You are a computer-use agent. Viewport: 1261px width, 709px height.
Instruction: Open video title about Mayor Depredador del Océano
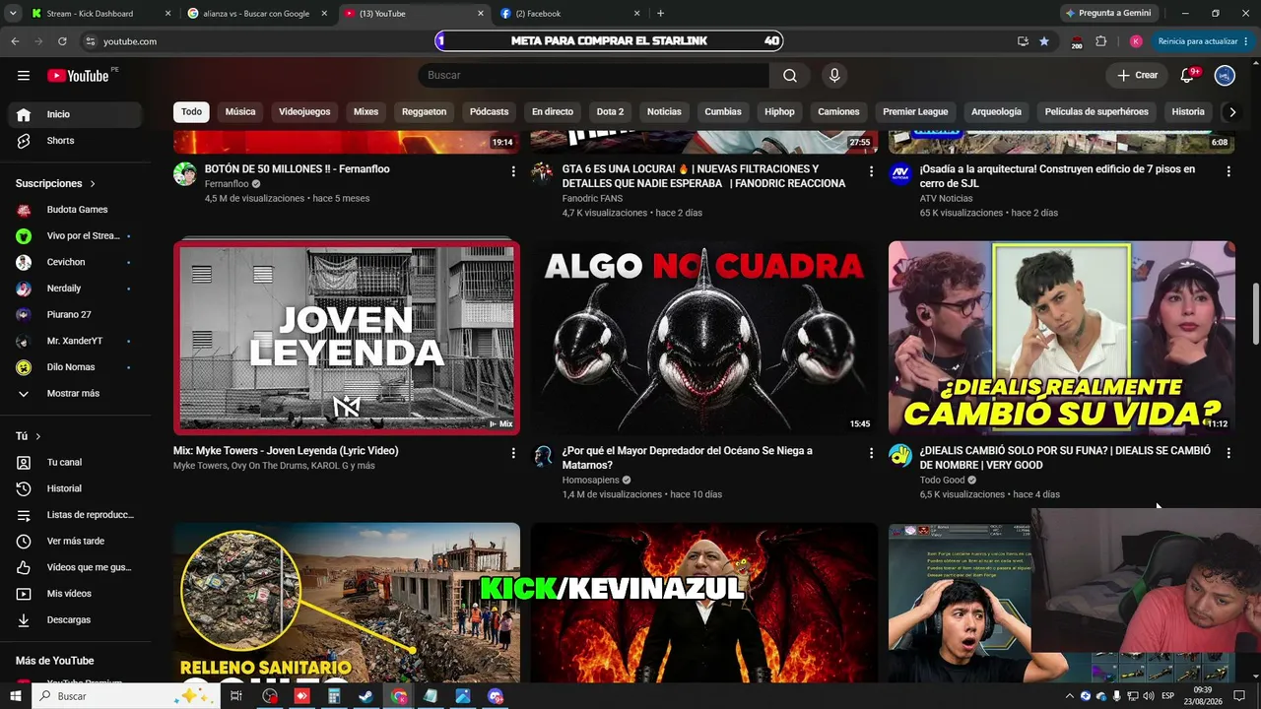click(688, 458)
